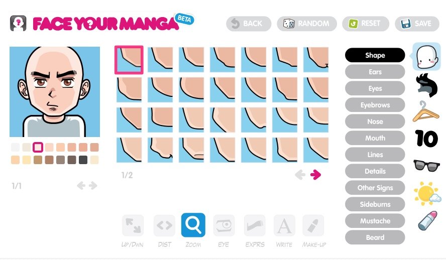Open the sun and cloud background category
Viewport: 446px width, 260px height.
coord(426,193)
